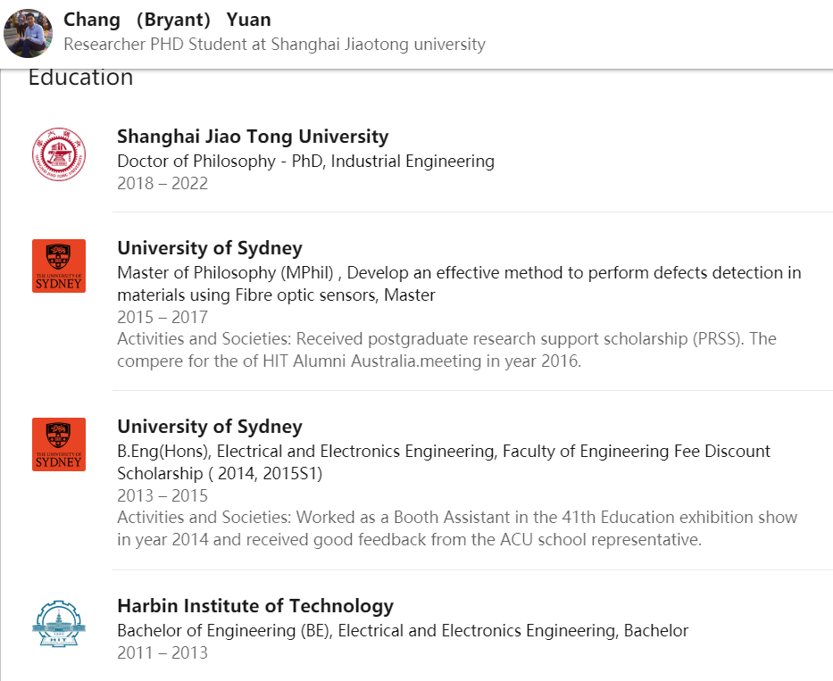Open University of Sydney entry for Master of Philosophy
The width and height of the screenshot is (833, 681).
point(210,248)
